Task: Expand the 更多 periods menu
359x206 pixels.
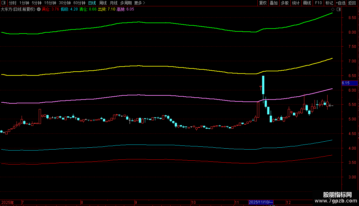Action: (140, 3)
